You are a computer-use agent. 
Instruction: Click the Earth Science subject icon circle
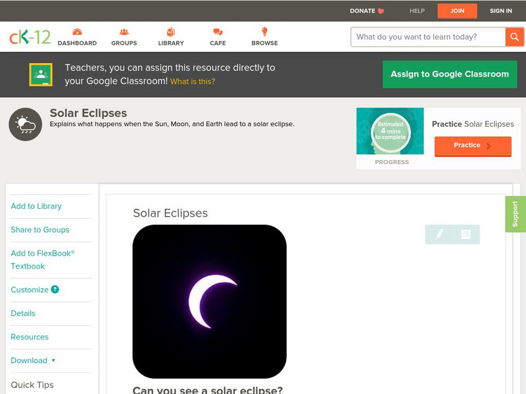pos(24,123)
